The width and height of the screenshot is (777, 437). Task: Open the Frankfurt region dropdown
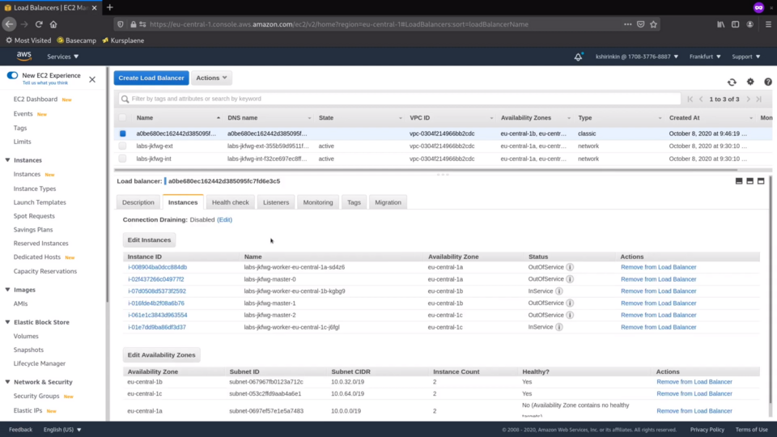pos(705,57)
